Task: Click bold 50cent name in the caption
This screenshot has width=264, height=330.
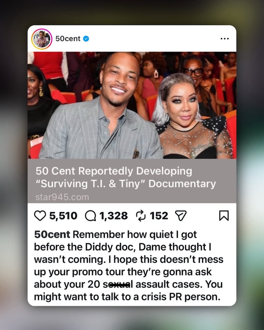Action: pyautogui.click(x=52, y=234)
